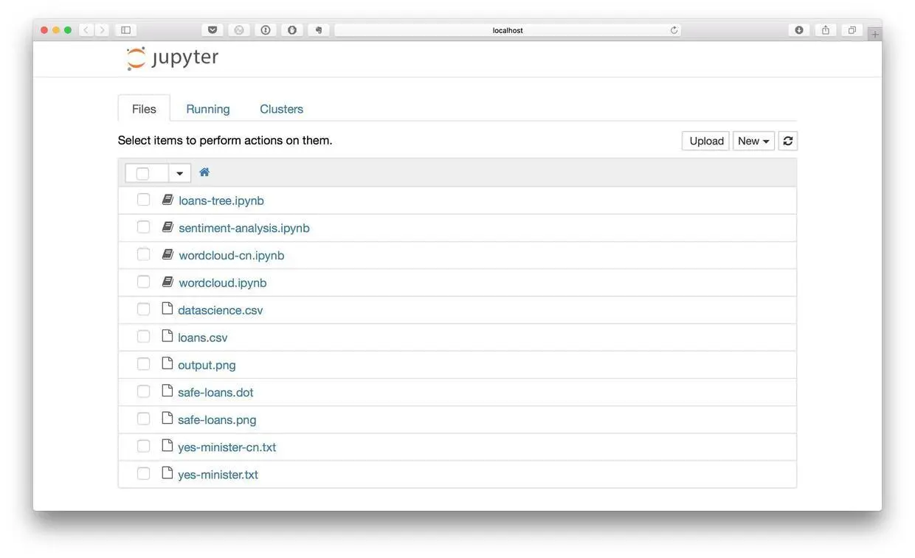The height and width of the screenshot is (558, 915).
Task: Reload page with address bar icon
Action: (x=674, y=30)
